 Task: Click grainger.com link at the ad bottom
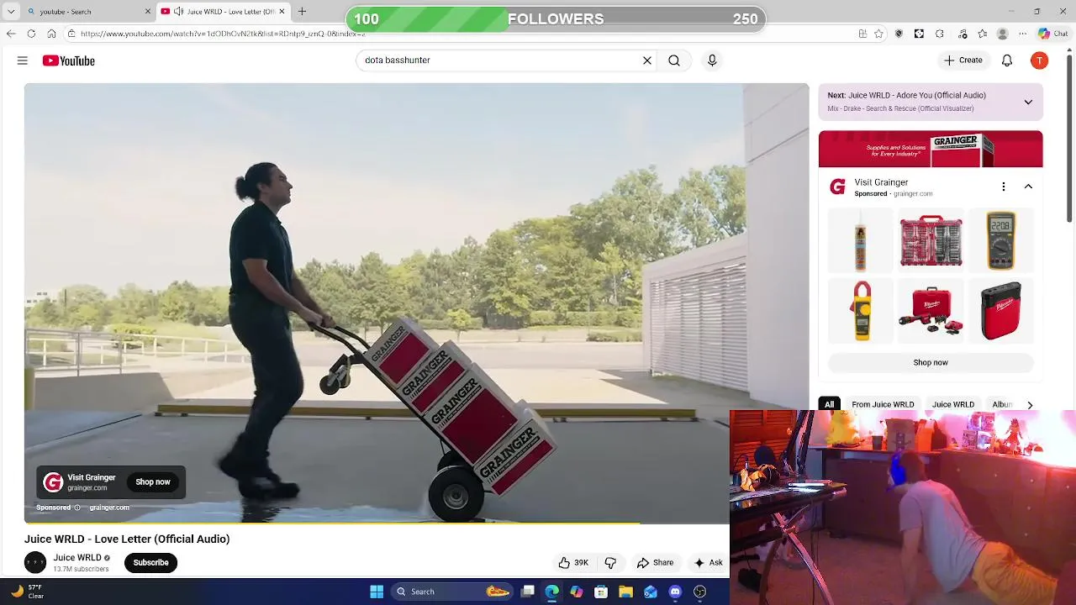point(109,508)
